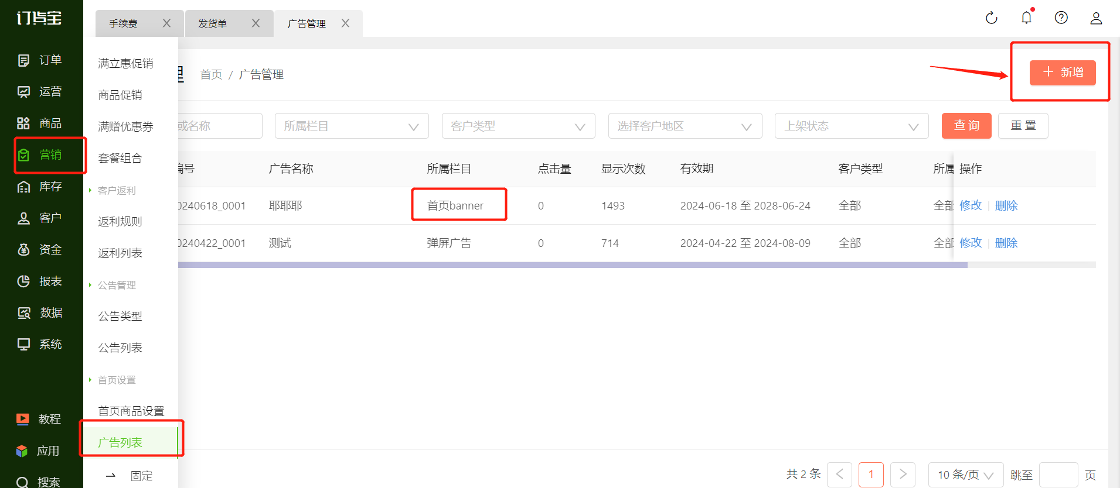Viewport: 1120px width, 488px height.
Task: Open the 10 条/页 page size dropdown
Action: click(x=965, y=475)
